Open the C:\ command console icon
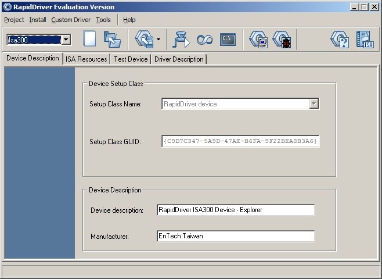382x279 pixels. pos(228,40)
